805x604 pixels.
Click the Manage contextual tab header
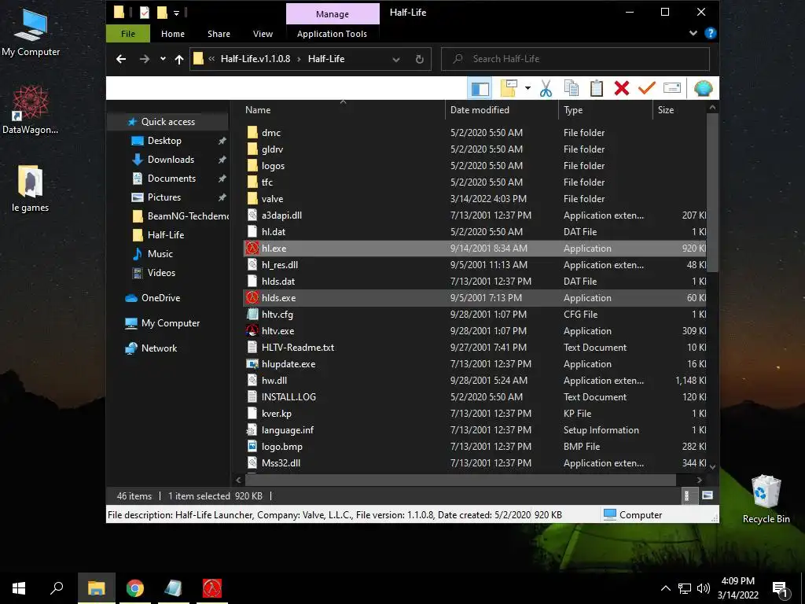[x=333, y=14]
